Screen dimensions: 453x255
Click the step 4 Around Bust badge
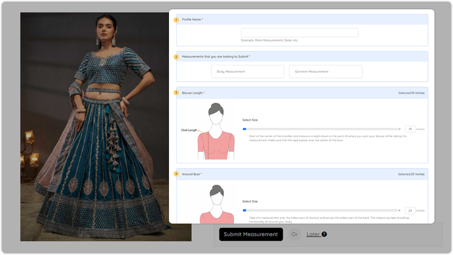pyautogui.click(x=176, y=174)
